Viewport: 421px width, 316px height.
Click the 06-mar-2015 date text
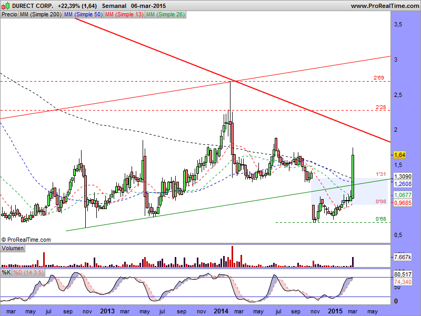148,6
